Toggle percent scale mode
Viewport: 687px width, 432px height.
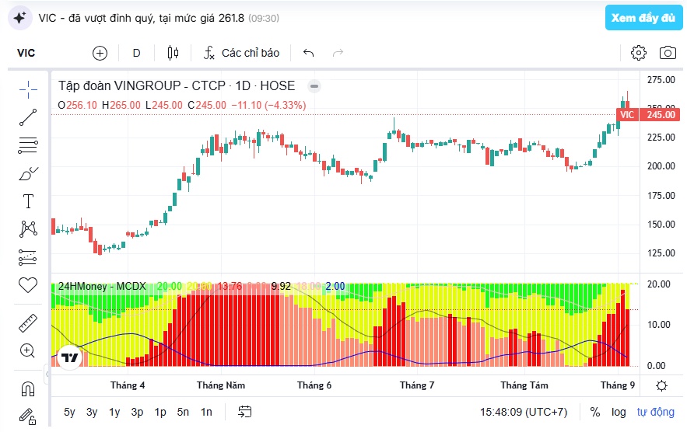[594, 412]
